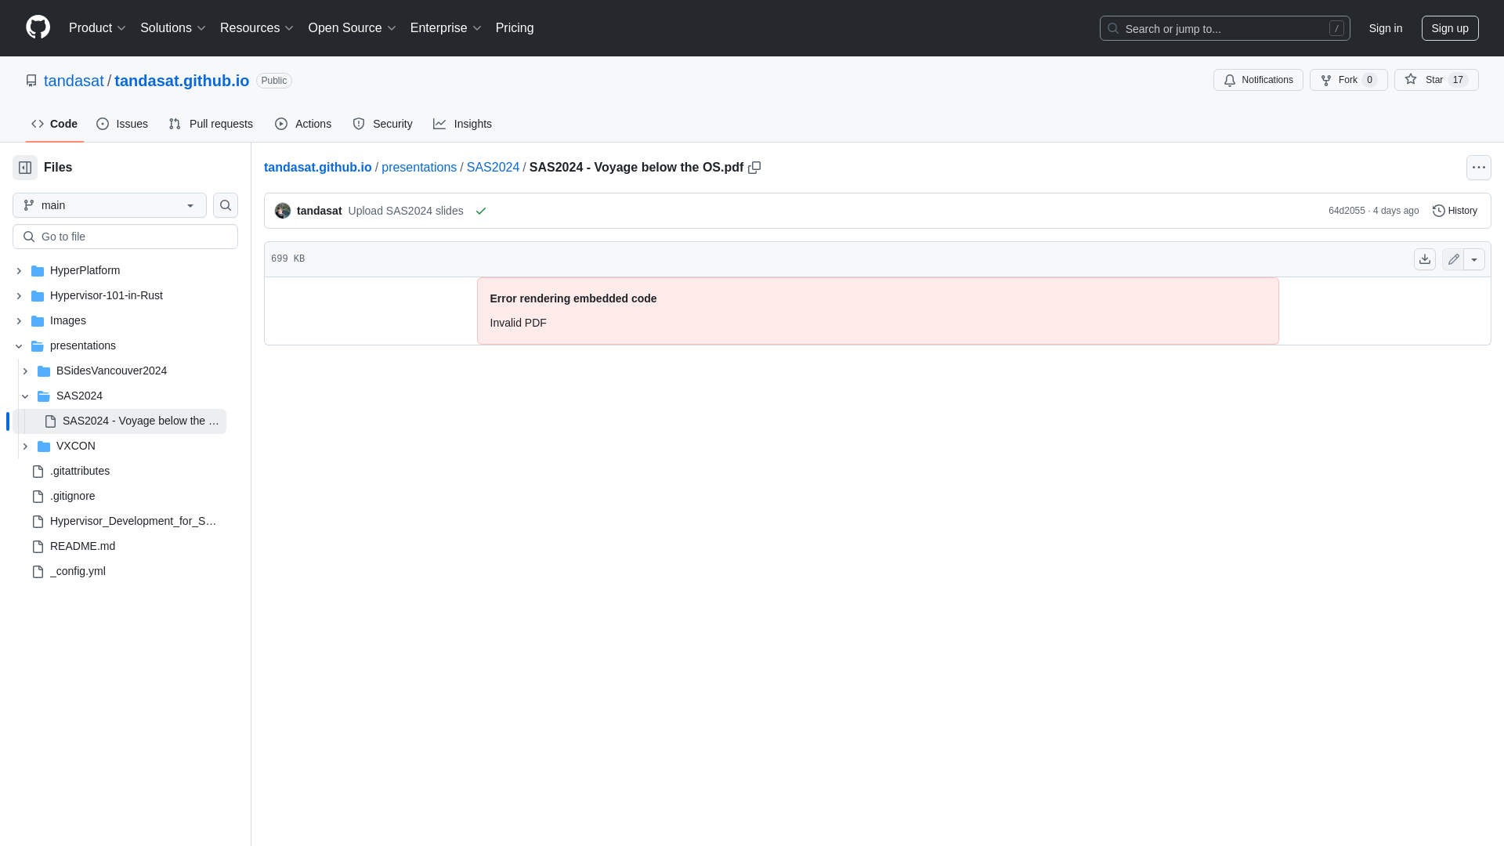Open the presentations breadcrumb link

[x=419, y=168]
